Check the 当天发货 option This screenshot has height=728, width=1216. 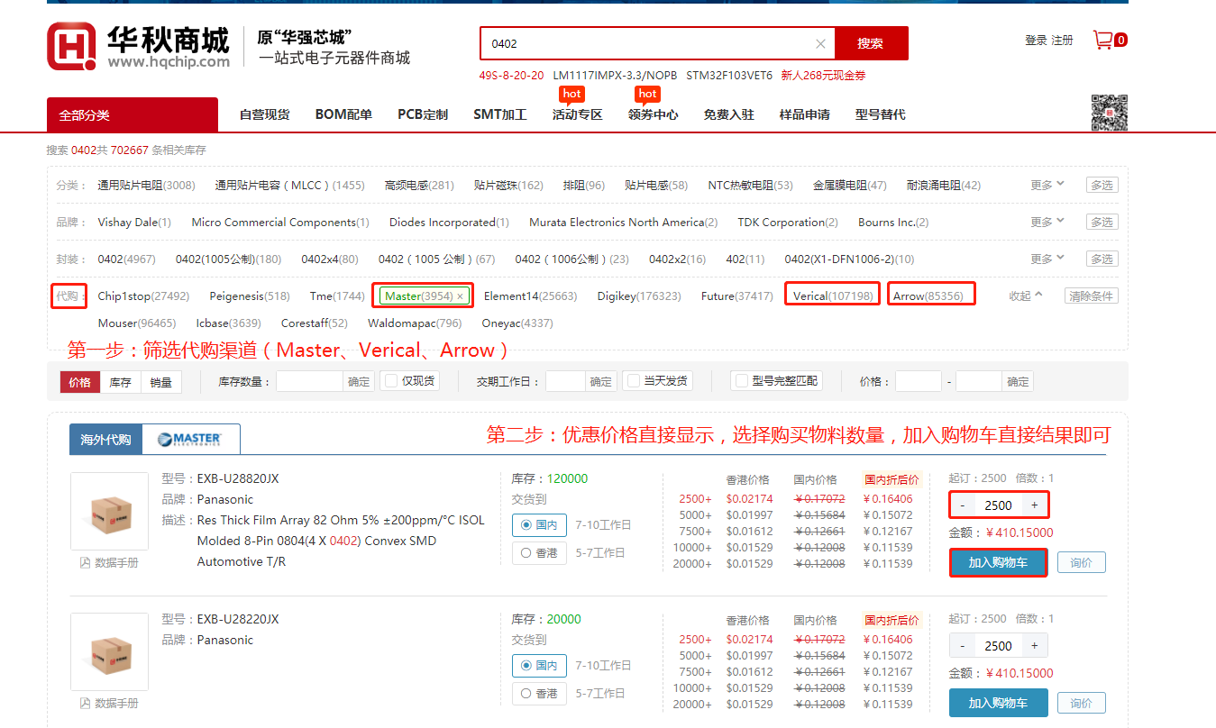click(633, 381)
